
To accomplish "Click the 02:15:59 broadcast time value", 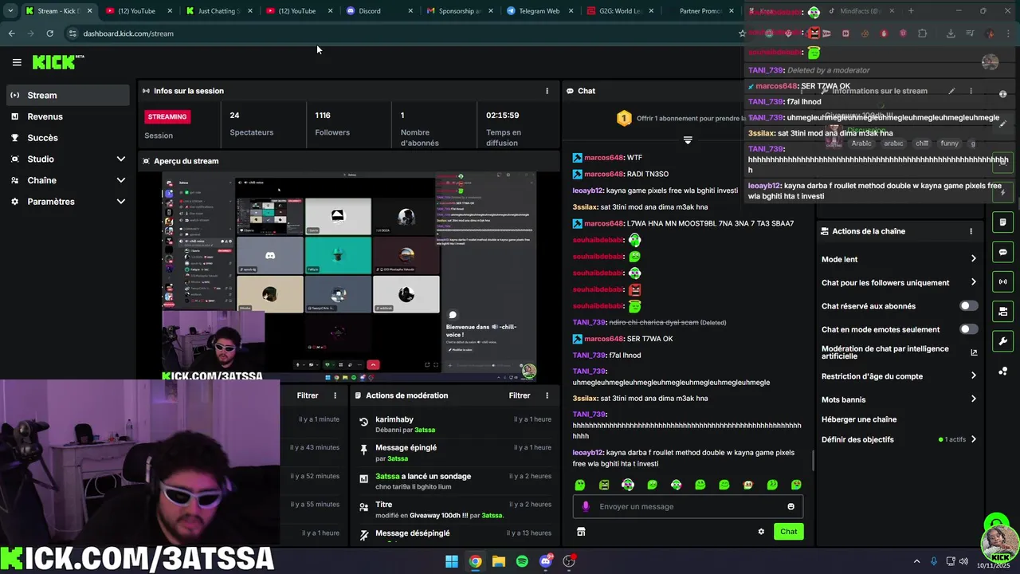I will pyautogui.click(x=503, y=116).
